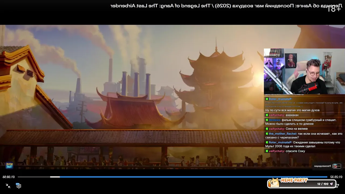Open Roter_muinateP name on 'Ожидания завышены' message

[281, 142]
